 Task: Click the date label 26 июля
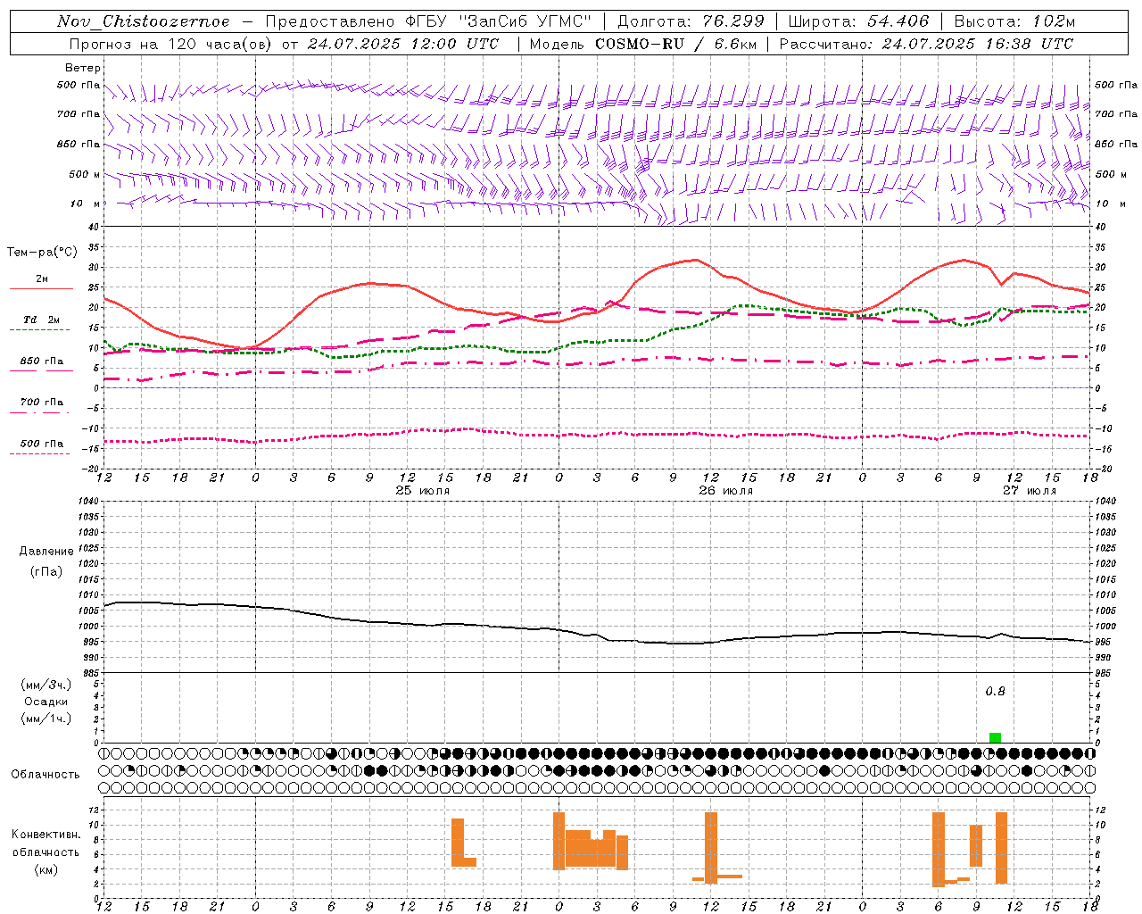pyautogui.click(x=726, y=491)
